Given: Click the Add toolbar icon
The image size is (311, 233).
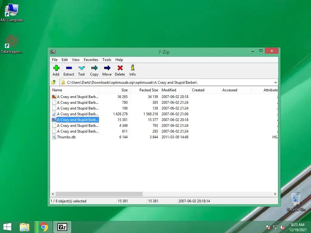Looking at the screenshot, I should click(56, 68).
